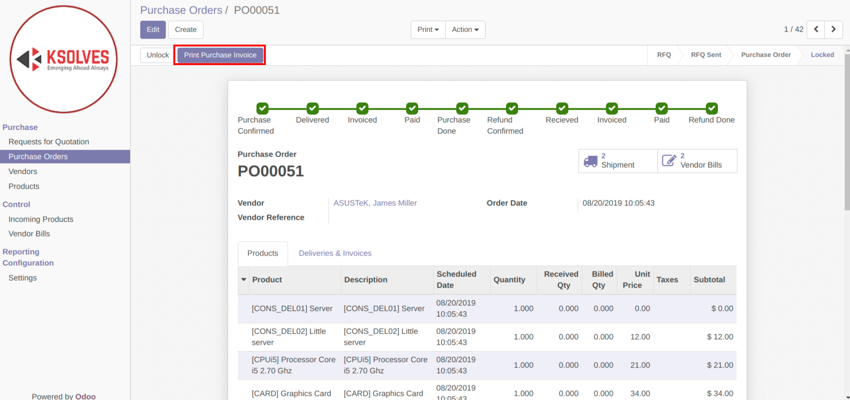850x400 pixels.
Task: Click the KSOLVES company logo
Action: (x=64, y=59)
